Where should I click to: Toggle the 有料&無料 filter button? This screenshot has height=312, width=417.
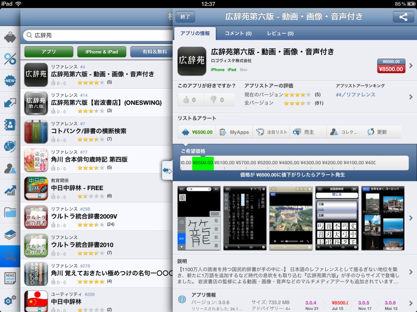tap(152, 52)
